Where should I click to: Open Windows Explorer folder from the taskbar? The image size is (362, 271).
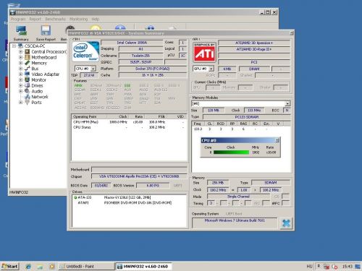[40, 267]
